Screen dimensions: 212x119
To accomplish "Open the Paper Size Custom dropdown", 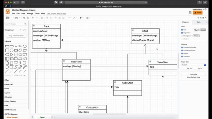I will pos(193,65).
